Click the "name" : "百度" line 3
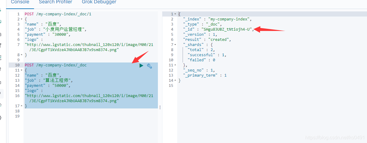 pos(43,24)
